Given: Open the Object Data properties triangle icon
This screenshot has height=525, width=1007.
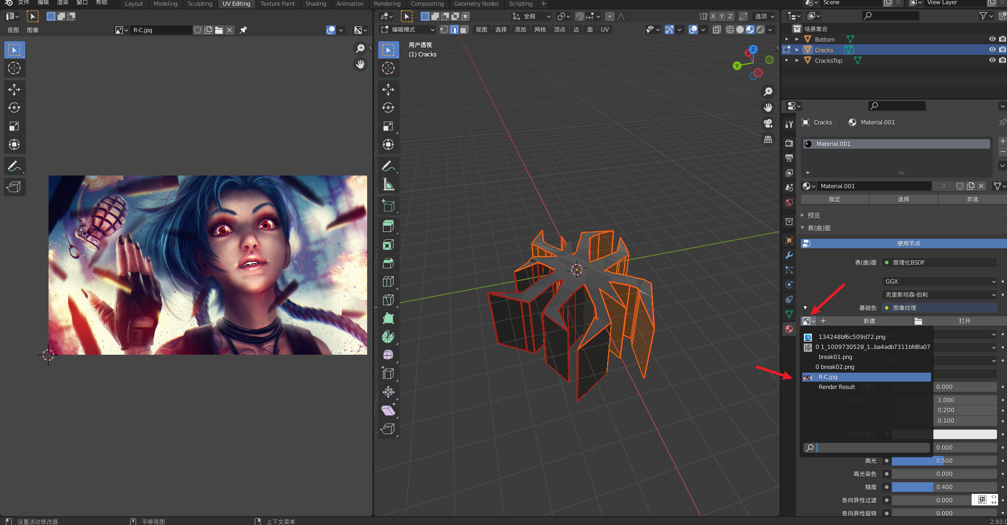Looking at the screenshot, I should pyautogui.click(x=789, y=314).
